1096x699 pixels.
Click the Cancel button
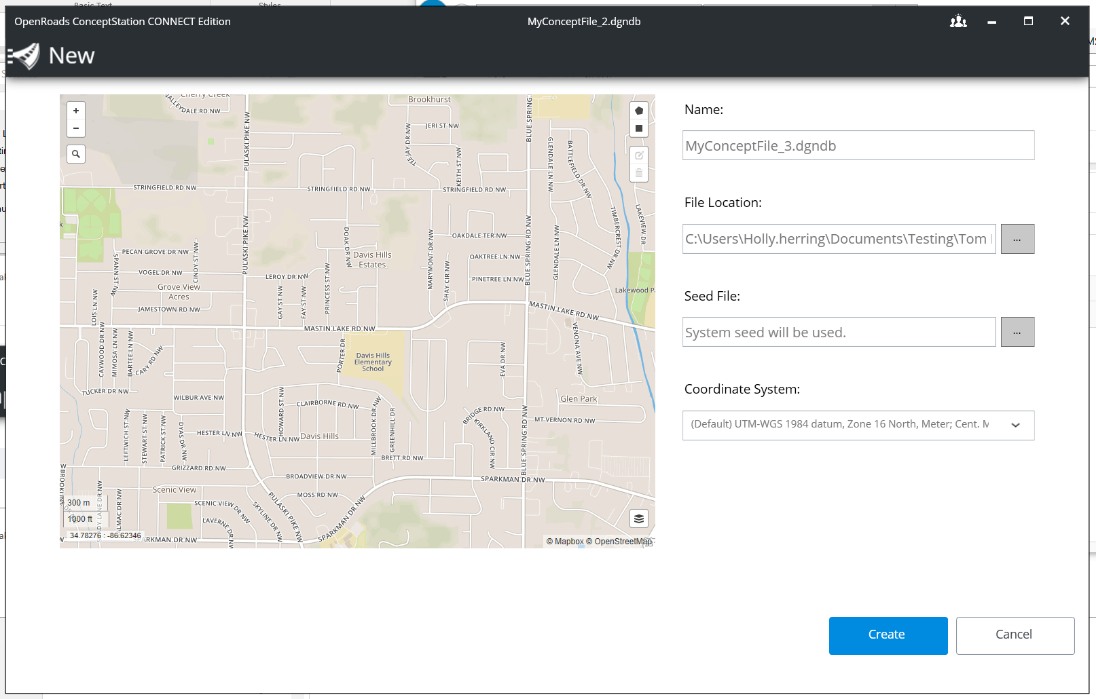tap(1015, 636)
